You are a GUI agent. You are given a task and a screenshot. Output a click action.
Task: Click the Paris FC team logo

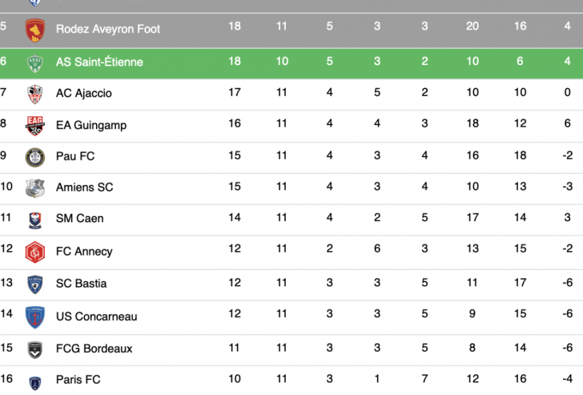click(35, 381)
